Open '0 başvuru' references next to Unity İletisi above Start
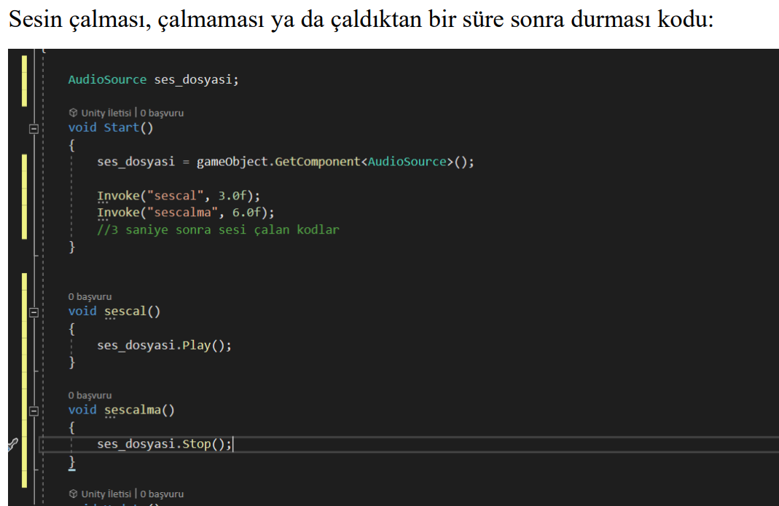The width and height of the screenshot is (779, 506). pos(162,113)
